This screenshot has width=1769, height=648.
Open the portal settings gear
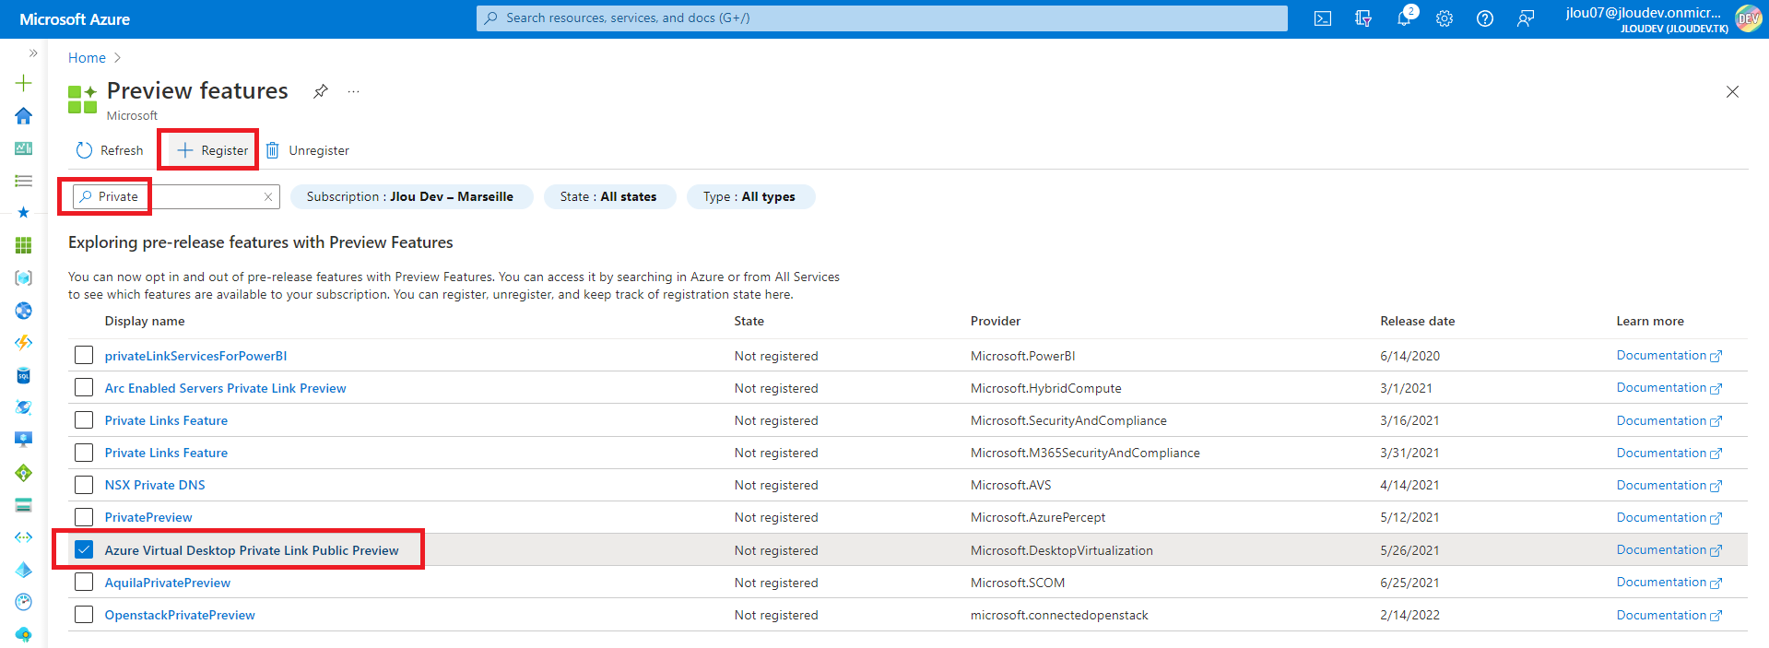1445,18
